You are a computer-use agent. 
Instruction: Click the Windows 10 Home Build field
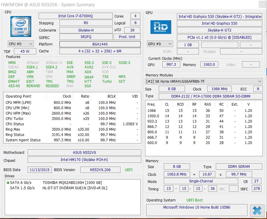(197, 210)
